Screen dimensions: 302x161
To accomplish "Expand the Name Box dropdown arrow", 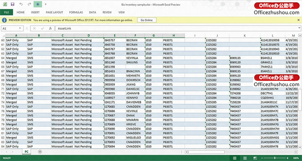I will (20, 29).
